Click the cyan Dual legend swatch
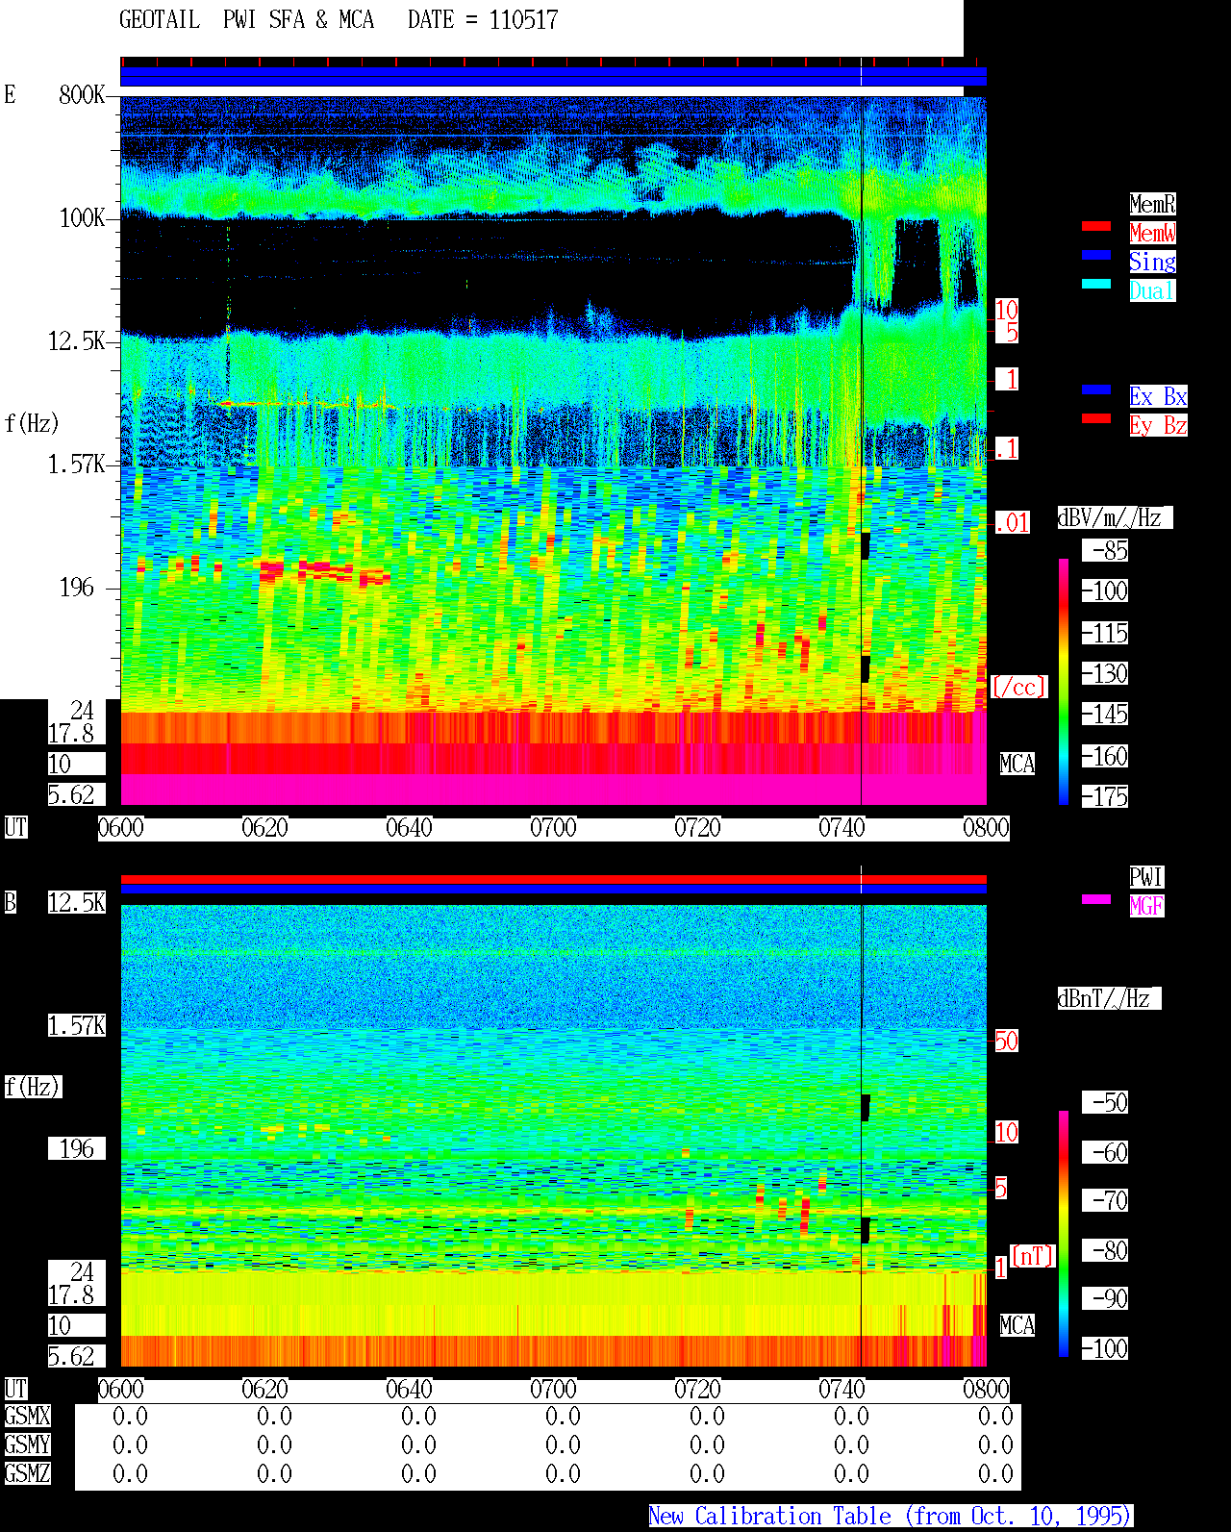The height and width of the screenshot is (1532, 1231). (1096, 284)
